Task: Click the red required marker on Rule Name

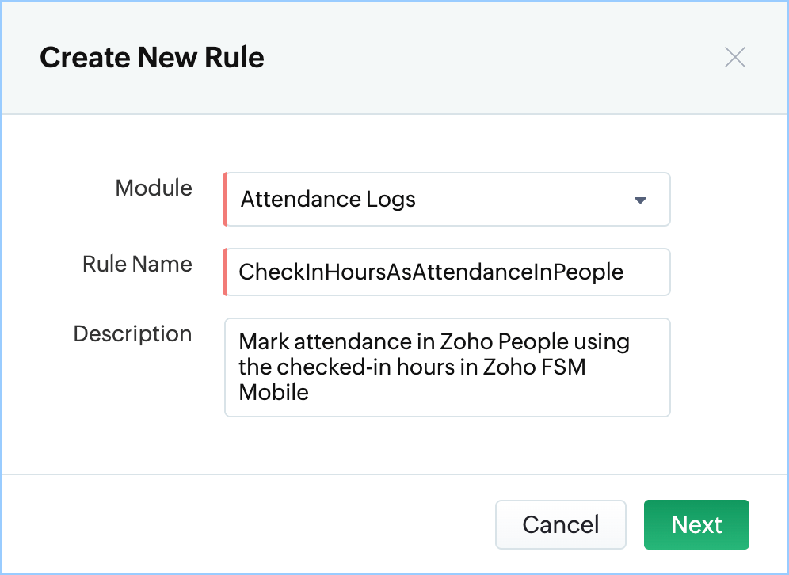Action: tap(225, 272)
